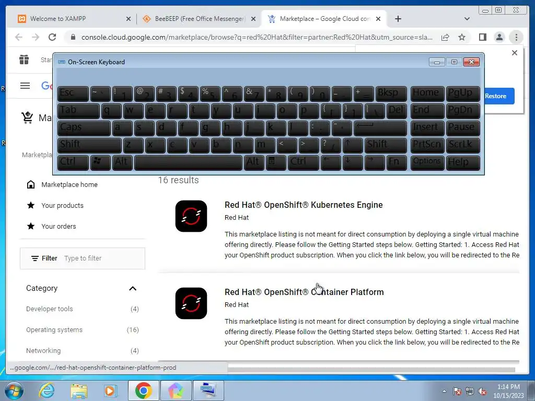Open the tab search chevron
The height and width of the screenshot is (401, 535).
467,19
